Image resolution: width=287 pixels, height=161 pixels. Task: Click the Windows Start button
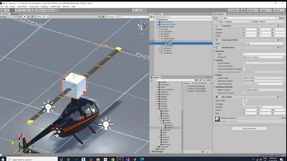pos(3,159)
